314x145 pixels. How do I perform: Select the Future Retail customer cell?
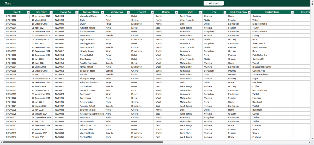(91, 102)
